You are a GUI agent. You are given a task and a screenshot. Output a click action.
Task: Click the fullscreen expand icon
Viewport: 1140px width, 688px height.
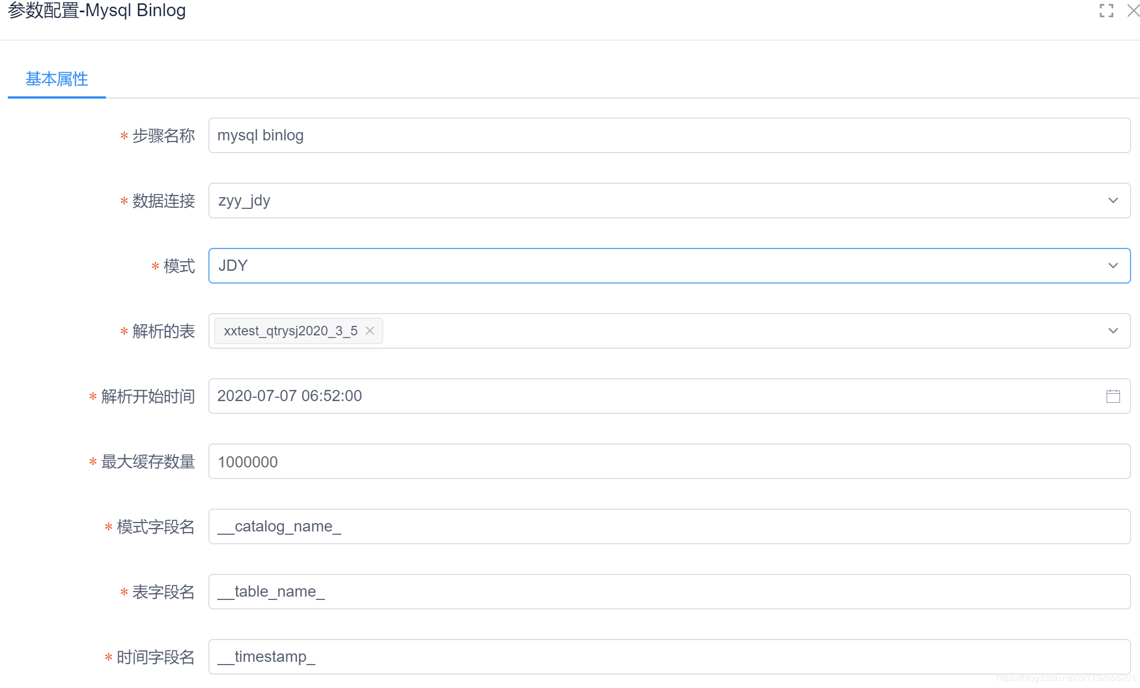[x=1106, y=11]
